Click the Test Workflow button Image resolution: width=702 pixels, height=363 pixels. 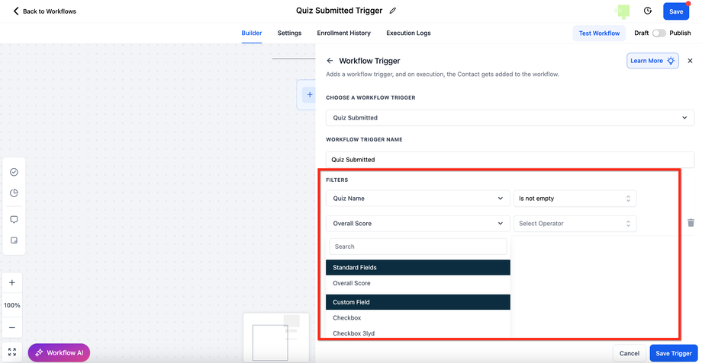pyautogui.click(x=599, y=33)
